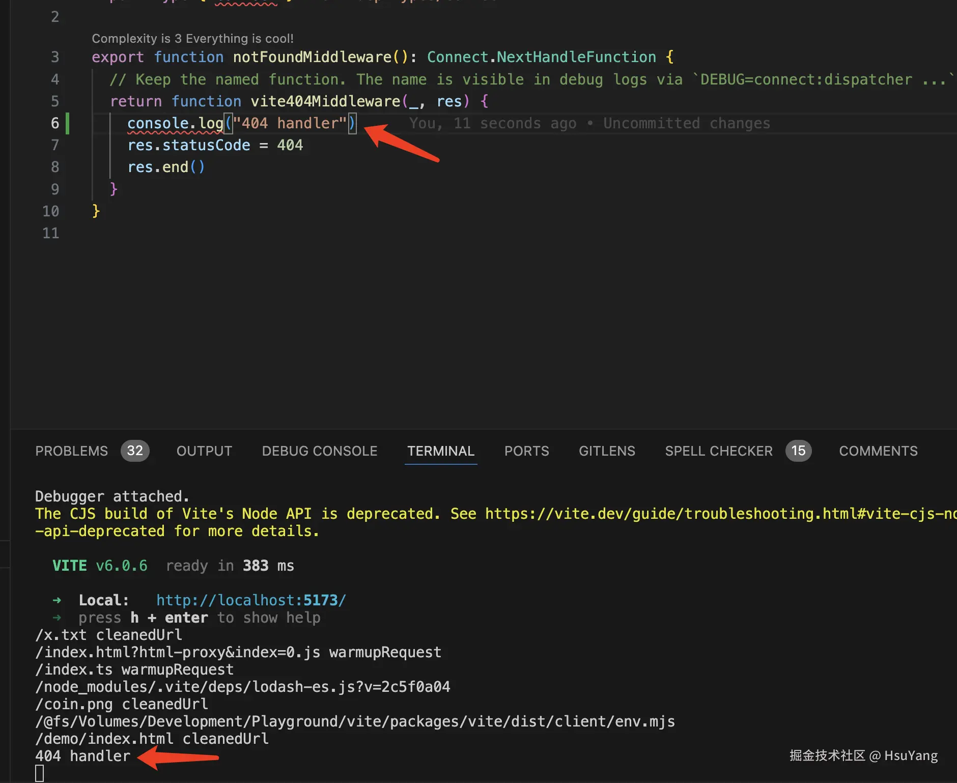Open the GITLENS panel tab
The width and height of the screenshot is (957, 783).
pos(607,451)
